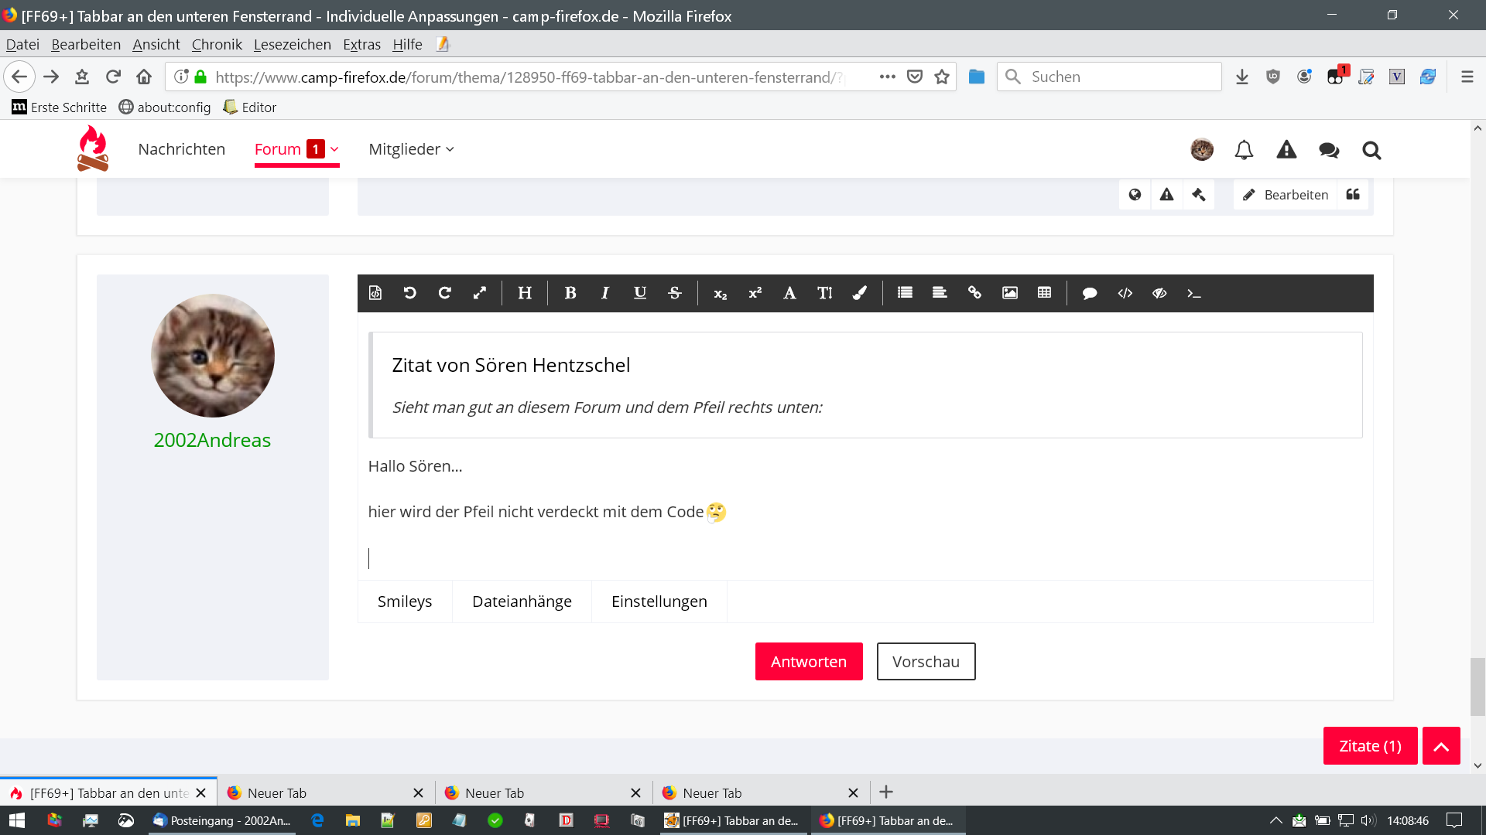Screen dimensions: 1486x835
Task: Click the Vorschau button
Action: coord(926,662)
